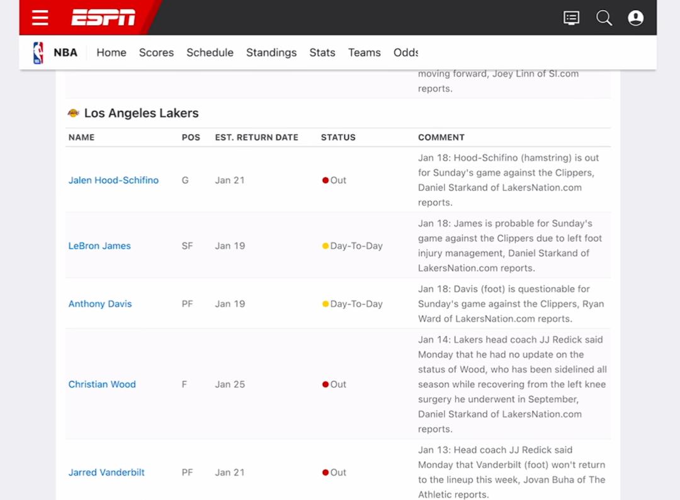Go to the NBA Home tab
The height and width of the screenshot is (500, 680).
111,52
